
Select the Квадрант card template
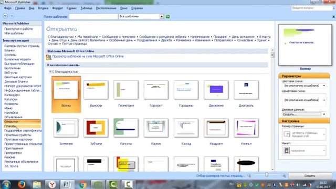216,132
